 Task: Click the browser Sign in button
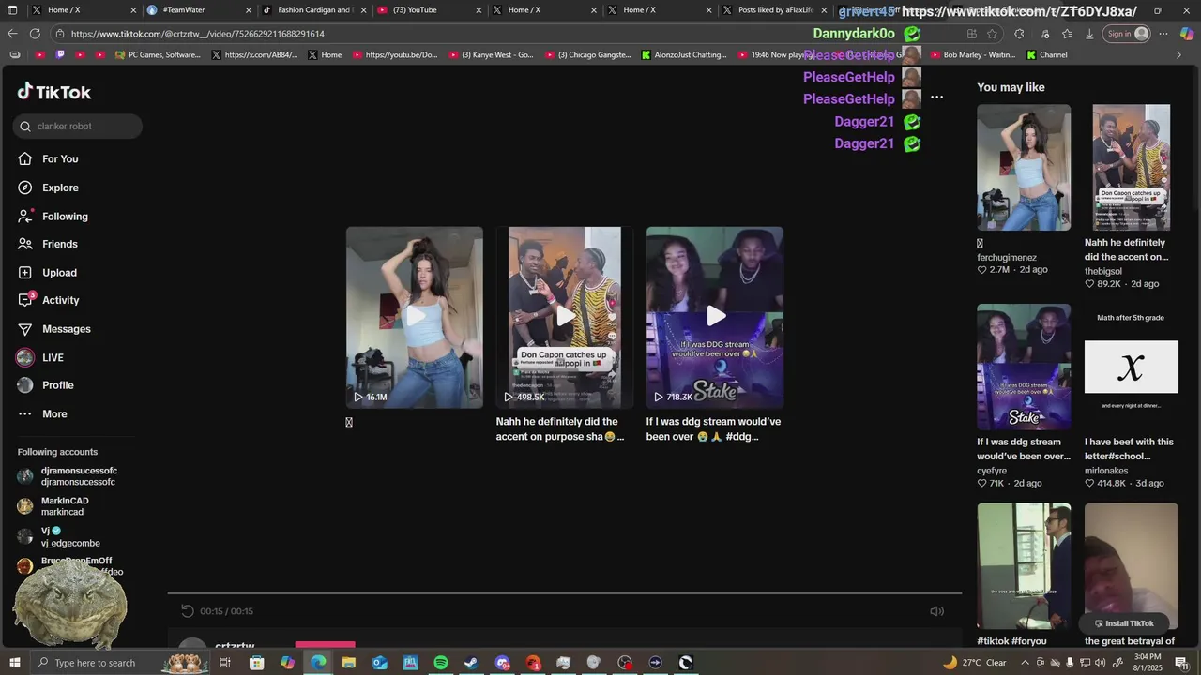coord(1127,34)
